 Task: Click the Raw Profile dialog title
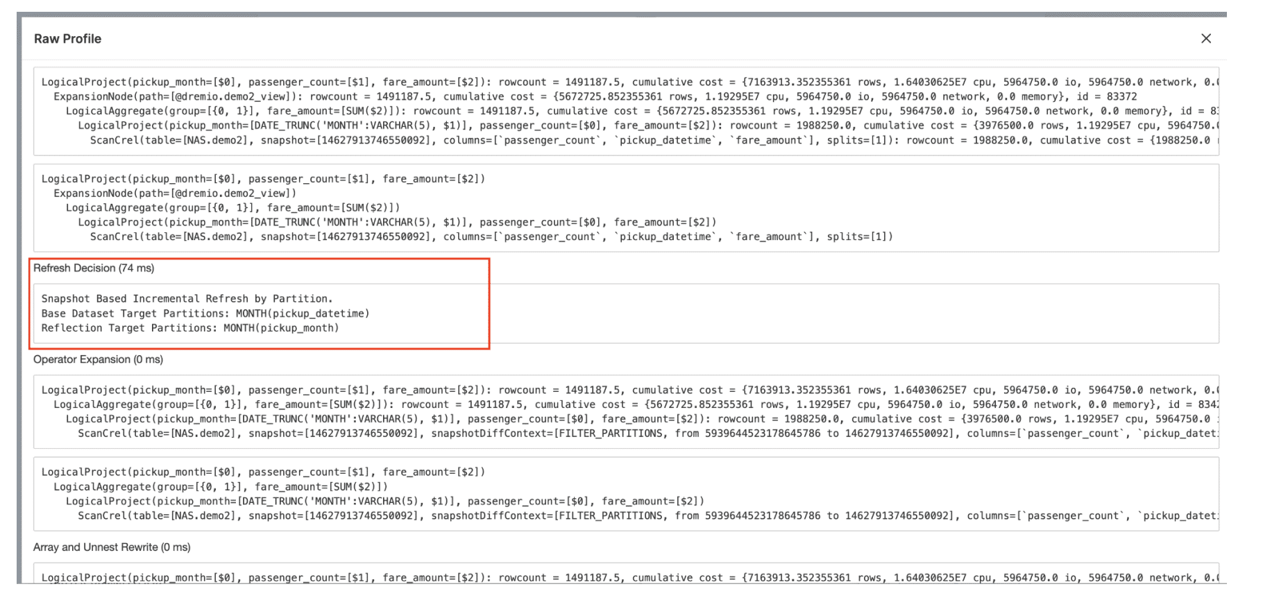(x=67, y=39)
